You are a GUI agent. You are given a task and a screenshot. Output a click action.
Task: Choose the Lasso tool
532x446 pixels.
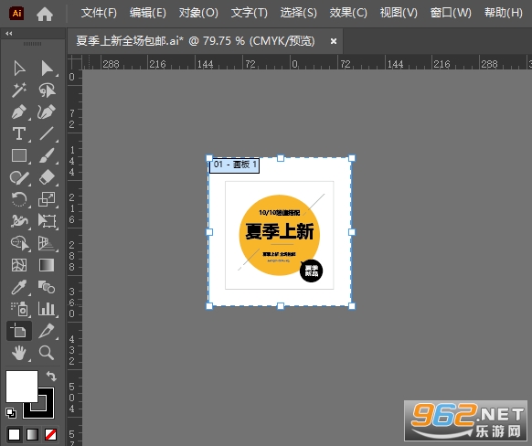[x=47, y=90]
